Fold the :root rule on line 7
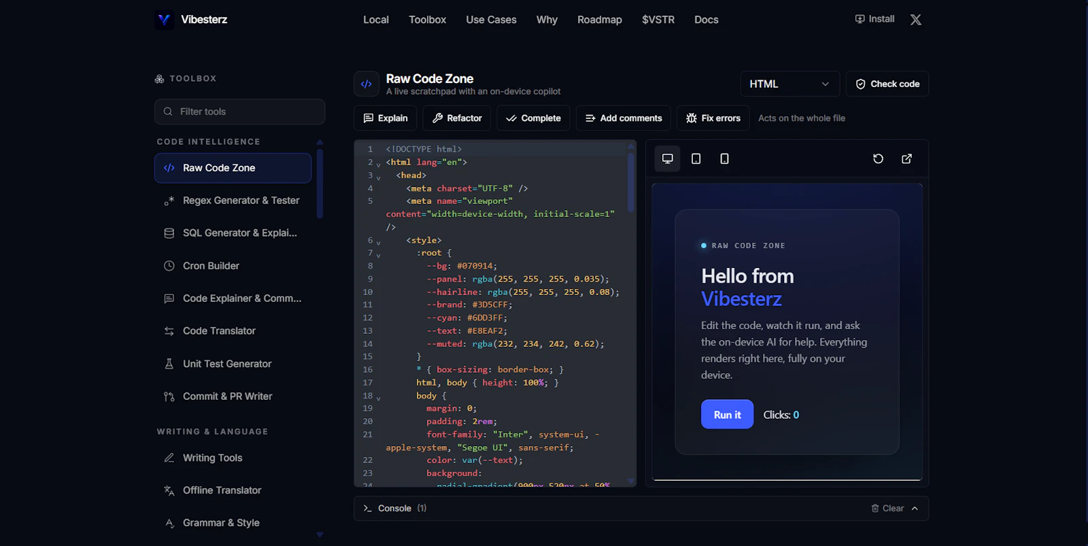Viewport: 1088px width, 546px height. click(x=379, y=256)
